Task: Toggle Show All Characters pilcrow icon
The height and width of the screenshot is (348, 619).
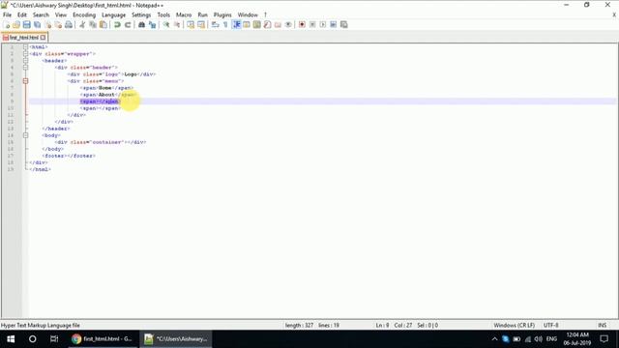Action: pos(225,25)
